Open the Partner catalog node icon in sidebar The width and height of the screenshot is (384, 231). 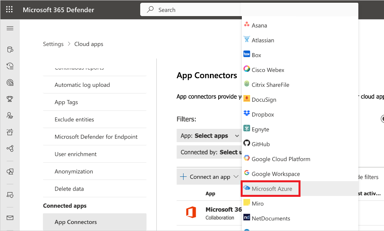[10, 149]
